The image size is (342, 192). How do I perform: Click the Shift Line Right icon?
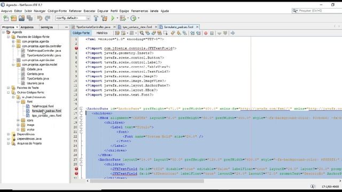198,33
